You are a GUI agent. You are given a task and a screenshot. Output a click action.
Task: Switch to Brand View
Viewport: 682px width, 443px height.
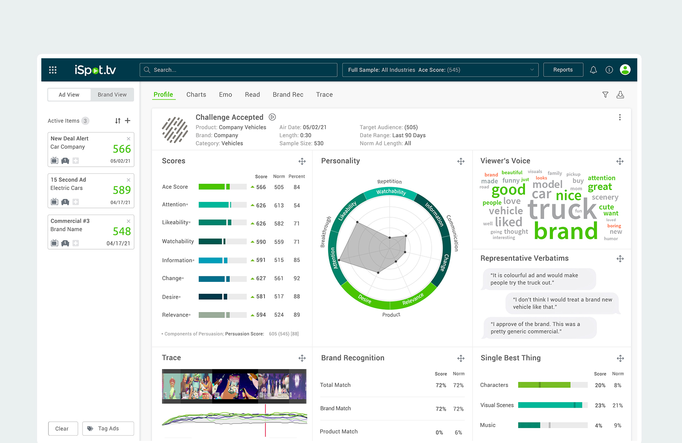pyautogui.click(x=112, y=95)
